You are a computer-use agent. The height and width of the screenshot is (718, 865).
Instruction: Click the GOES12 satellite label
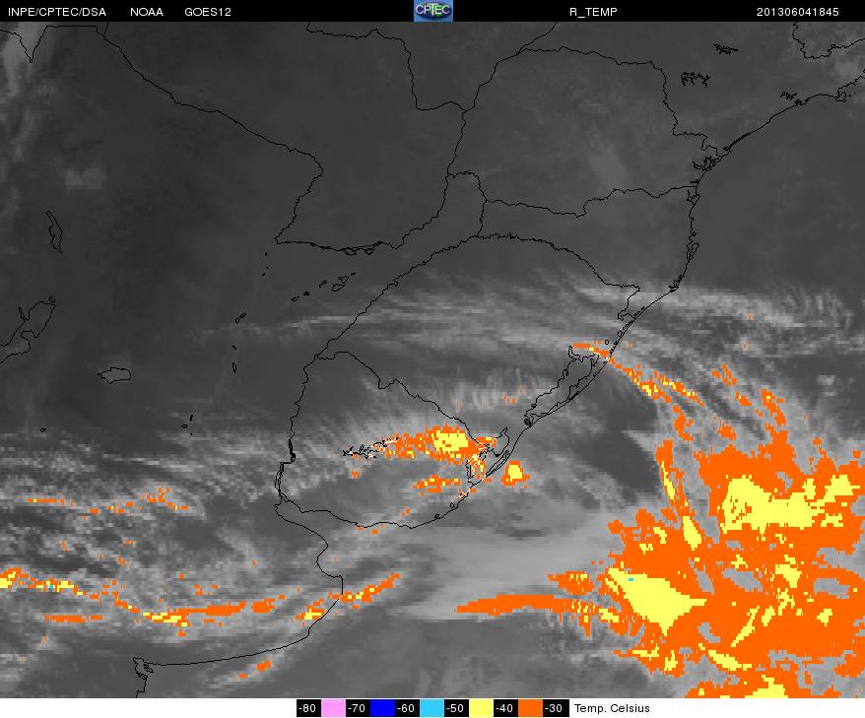tap(208, 12)
